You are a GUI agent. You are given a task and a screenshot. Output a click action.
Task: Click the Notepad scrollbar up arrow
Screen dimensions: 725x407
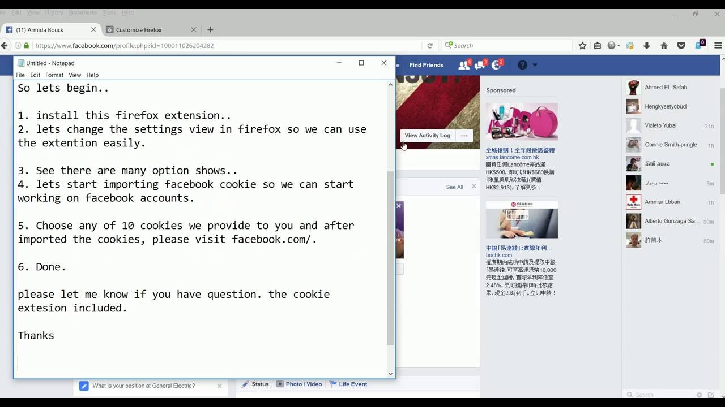tap(390, 85)
